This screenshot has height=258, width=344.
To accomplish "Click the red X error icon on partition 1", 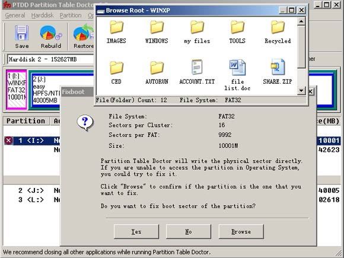I will (x=8, y=141).
